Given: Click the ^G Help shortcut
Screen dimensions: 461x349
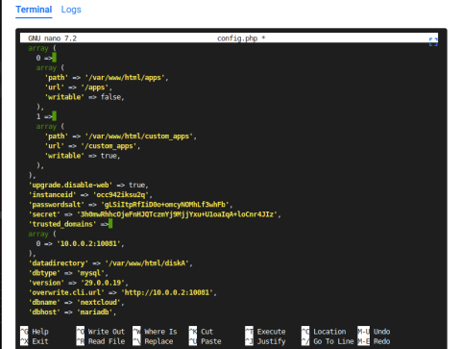Looking at the screenshot, I should (x=35, y=332).
